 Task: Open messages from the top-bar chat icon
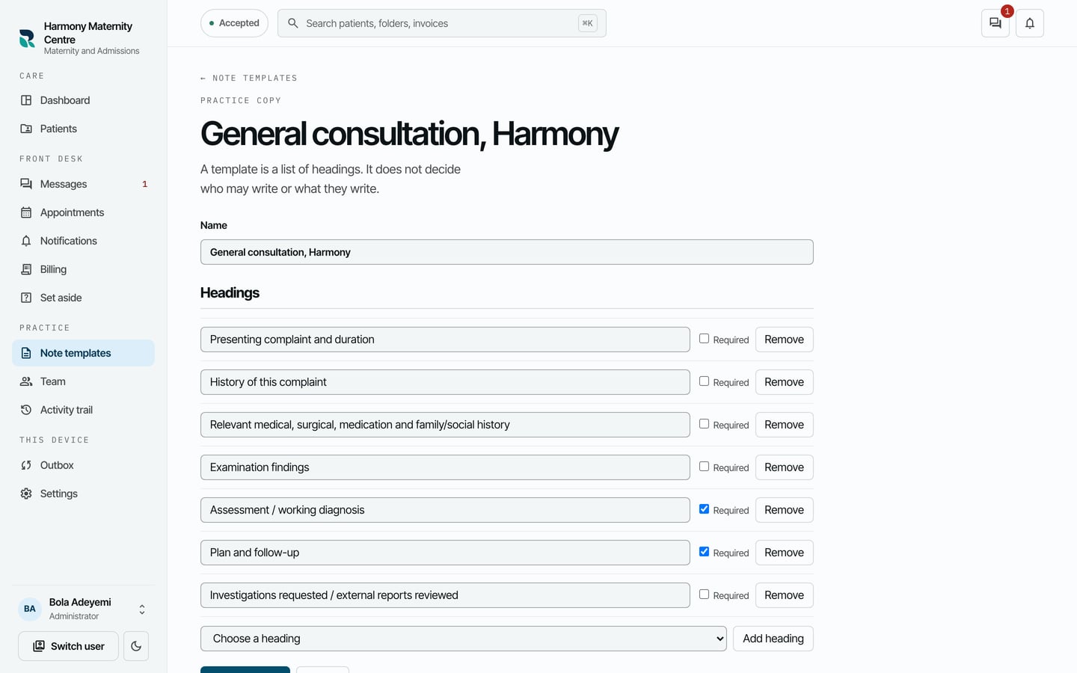pyautogui.click(x=995, y=23)
